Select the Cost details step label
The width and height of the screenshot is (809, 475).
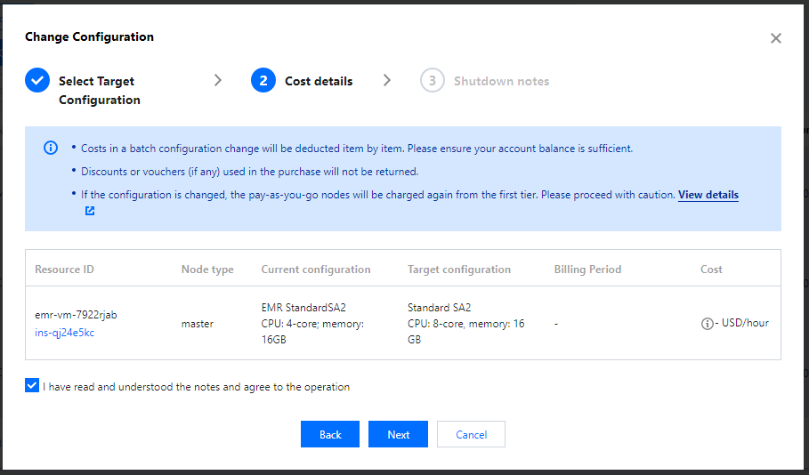click(319, 81)
